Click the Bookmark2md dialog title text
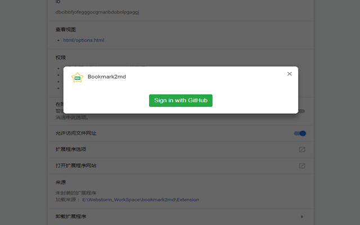Screen dimensions: 360x225 click(107, 76)
